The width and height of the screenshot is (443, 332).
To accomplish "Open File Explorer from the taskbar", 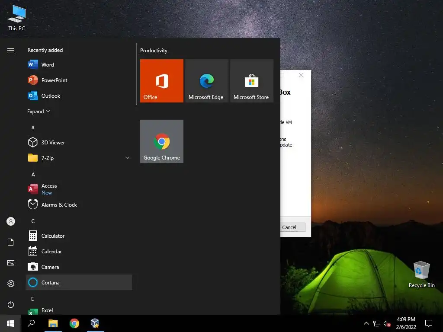I will [x=53, y=323].
